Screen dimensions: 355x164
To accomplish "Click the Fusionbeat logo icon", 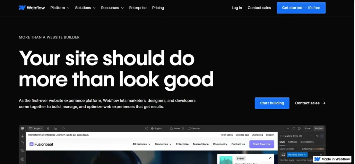I will click(32, 144).
